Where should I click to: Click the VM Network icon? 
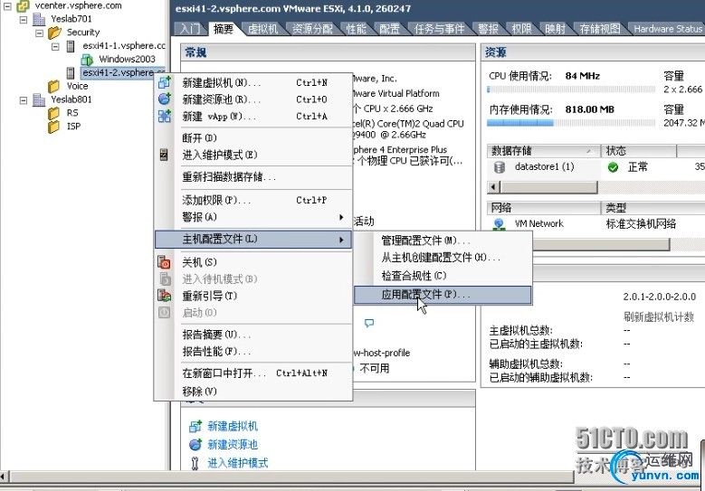499,223
